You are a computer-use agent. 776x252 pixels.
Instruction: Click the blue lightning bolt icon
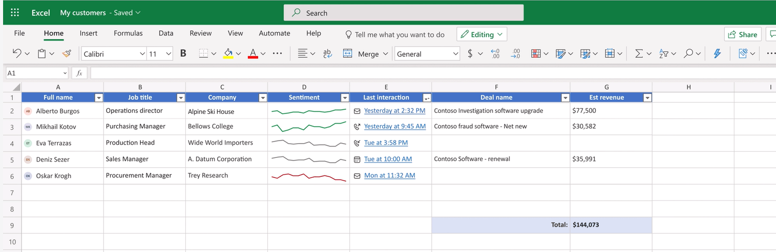717,54
